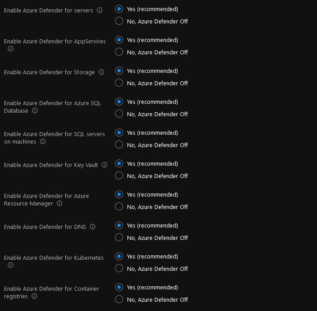
Task: Click info icon for Azure SQL Database
Action: pos(35,110)
